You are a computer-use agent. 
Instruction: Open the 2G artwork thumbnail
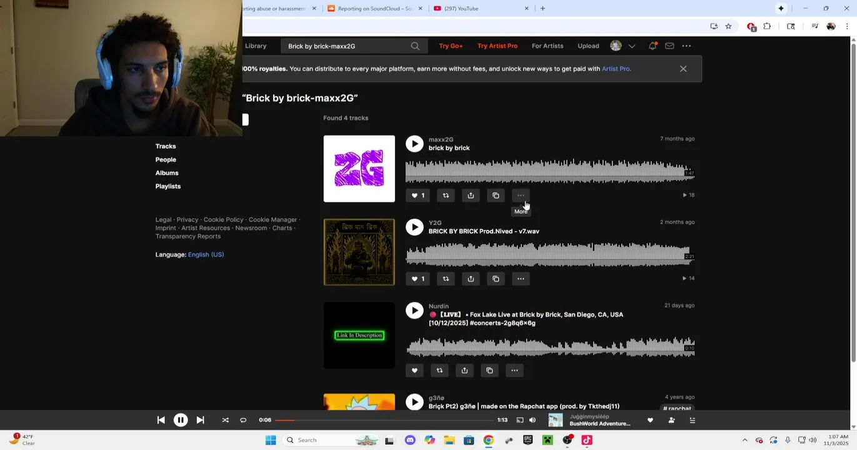(359, 169)
